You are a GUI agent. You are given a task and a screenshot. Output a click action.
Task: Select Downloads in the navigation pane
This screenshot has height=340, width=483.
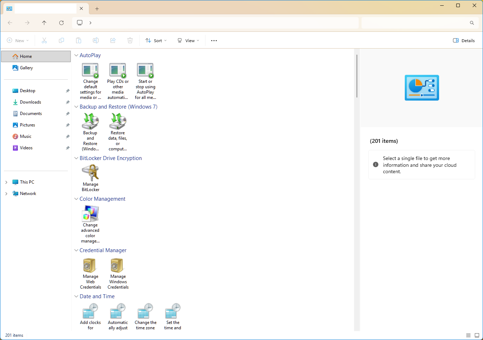tap(30, 102)
